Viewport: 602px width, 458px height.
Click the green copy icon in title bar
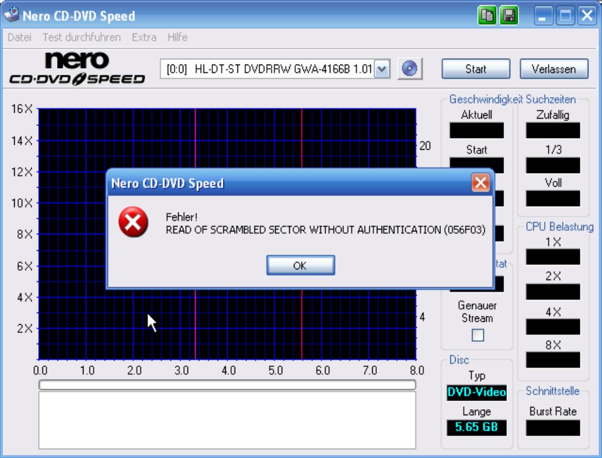[x=487, y=16]
